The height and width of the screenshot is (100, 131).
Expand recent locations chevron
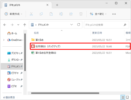18,25
